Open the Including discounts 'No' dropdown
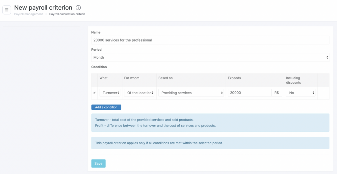 click(x=301, y=93)
